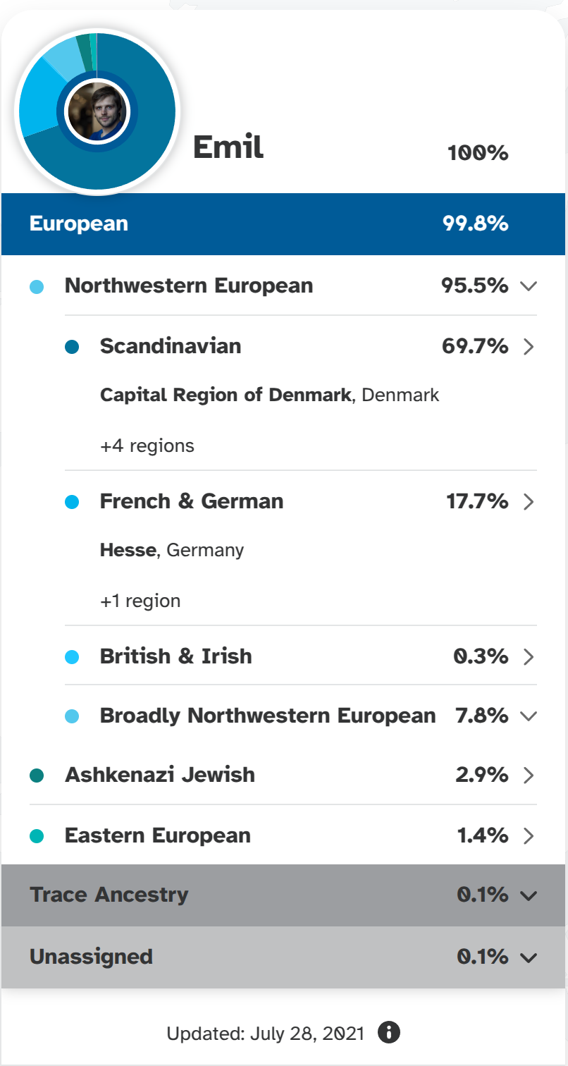Screen dimensions: 568x1066
Task: Open Eastern European details arrow
Action: pos(529,836)
